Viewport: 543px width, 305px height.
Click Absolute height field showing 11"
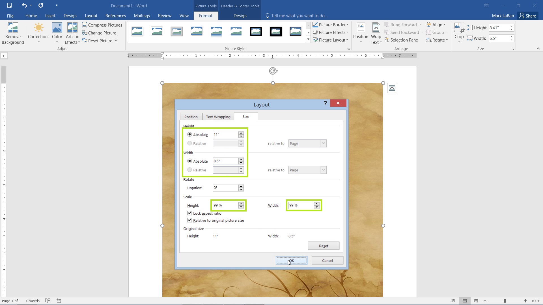pos(225,134)
